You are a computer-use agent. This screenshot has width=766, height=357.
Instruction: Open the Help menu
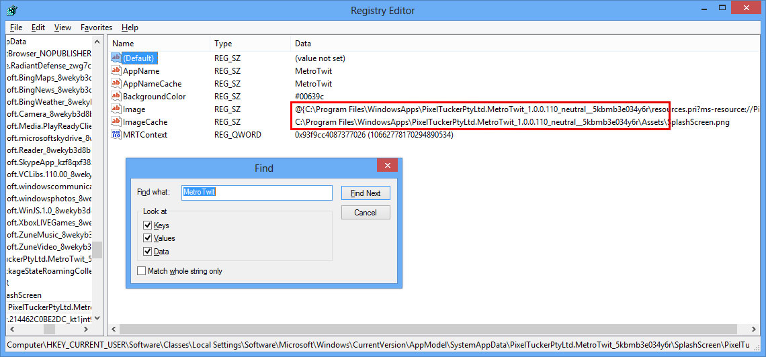pyautogui.click(x=130, y=28)
